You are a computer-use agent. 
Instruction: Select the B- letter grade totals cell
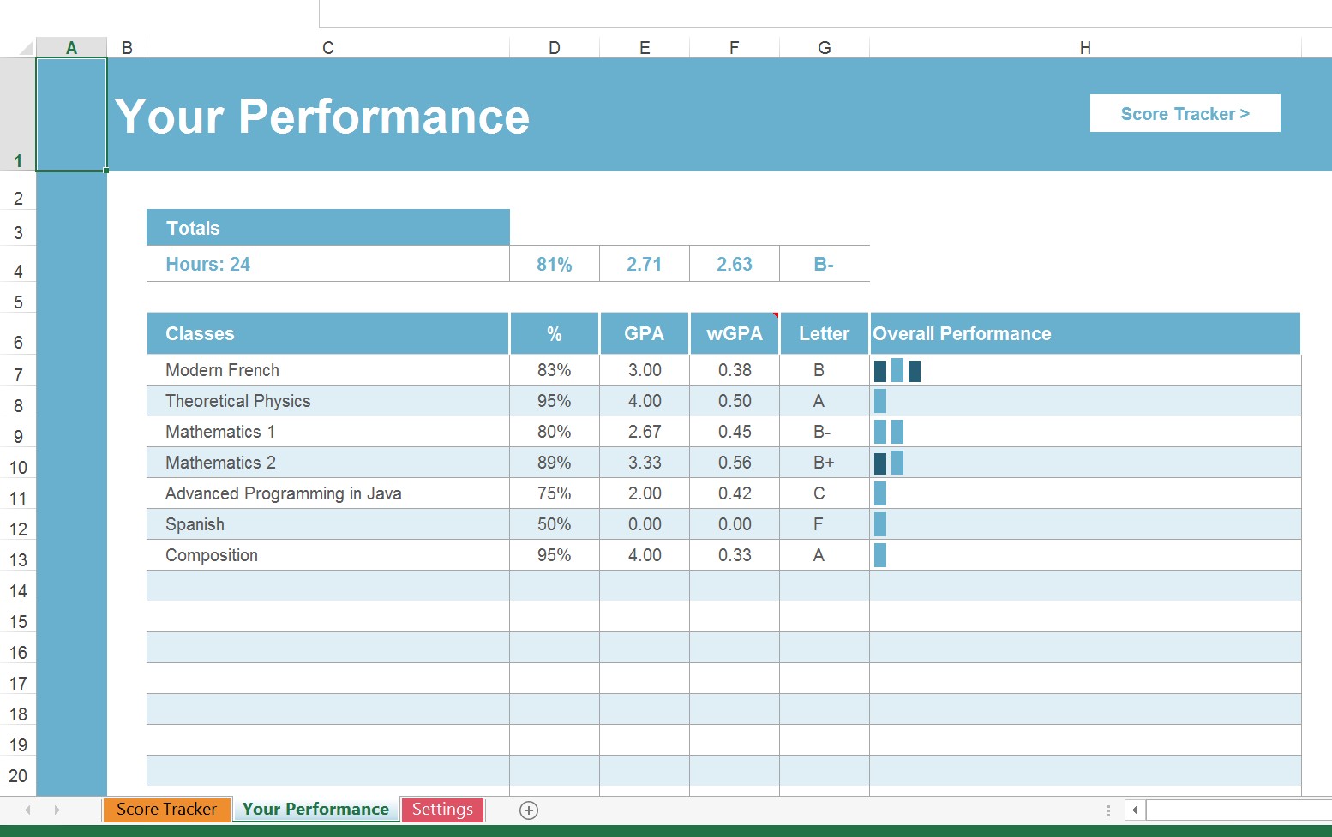[823, 263]
